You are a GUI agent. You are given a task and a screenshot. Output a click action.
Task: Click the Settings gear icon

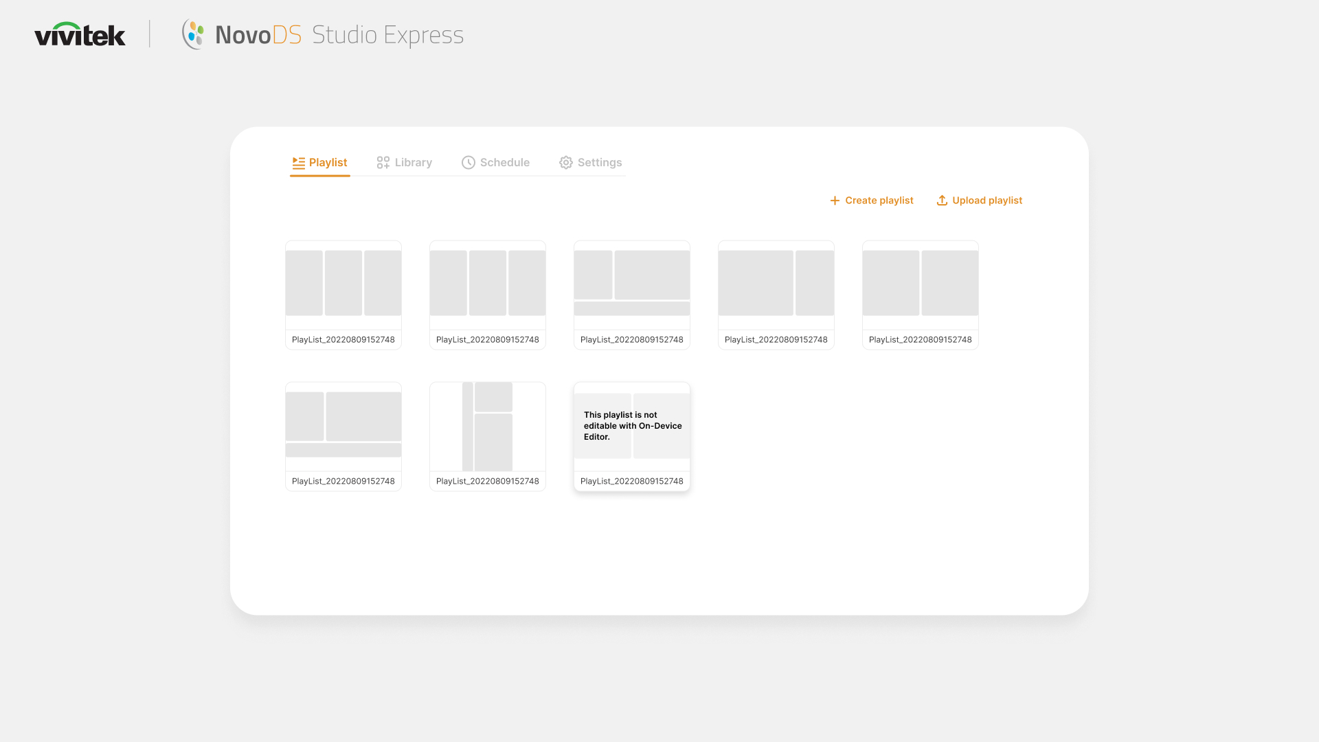pos(565,163)
